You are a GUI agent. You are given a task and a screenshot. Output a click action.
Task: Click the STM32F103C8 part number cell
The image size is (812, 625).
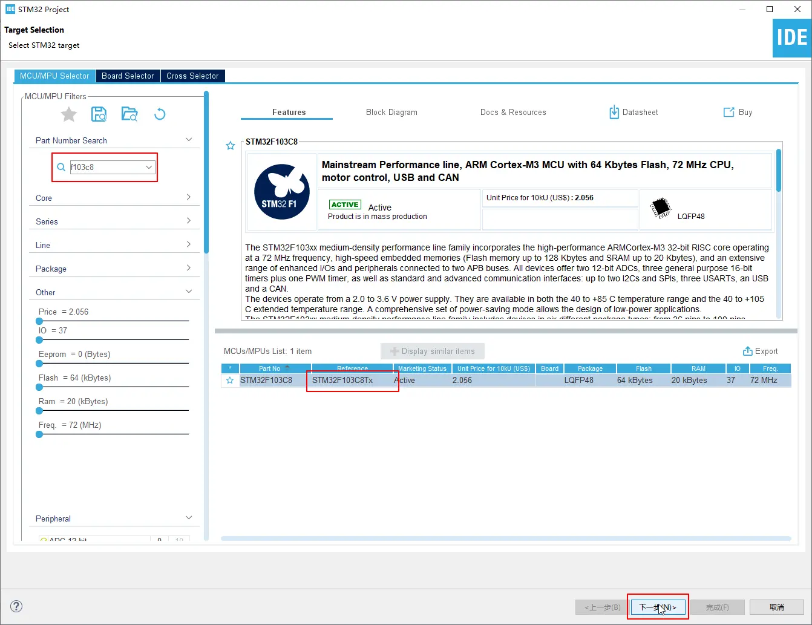(x=275, y=381)
